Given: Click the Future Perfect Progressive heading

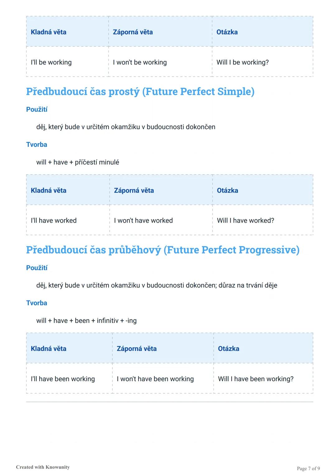Looking at the screenshot, I should [163, 250].
